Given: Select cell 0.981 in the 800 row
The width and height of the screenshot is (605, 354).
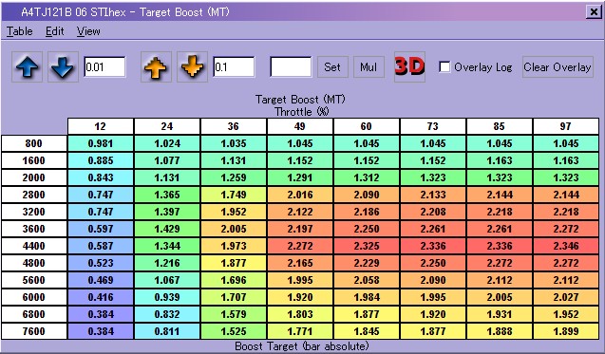Looking at the screenshot, I should 101,143.
